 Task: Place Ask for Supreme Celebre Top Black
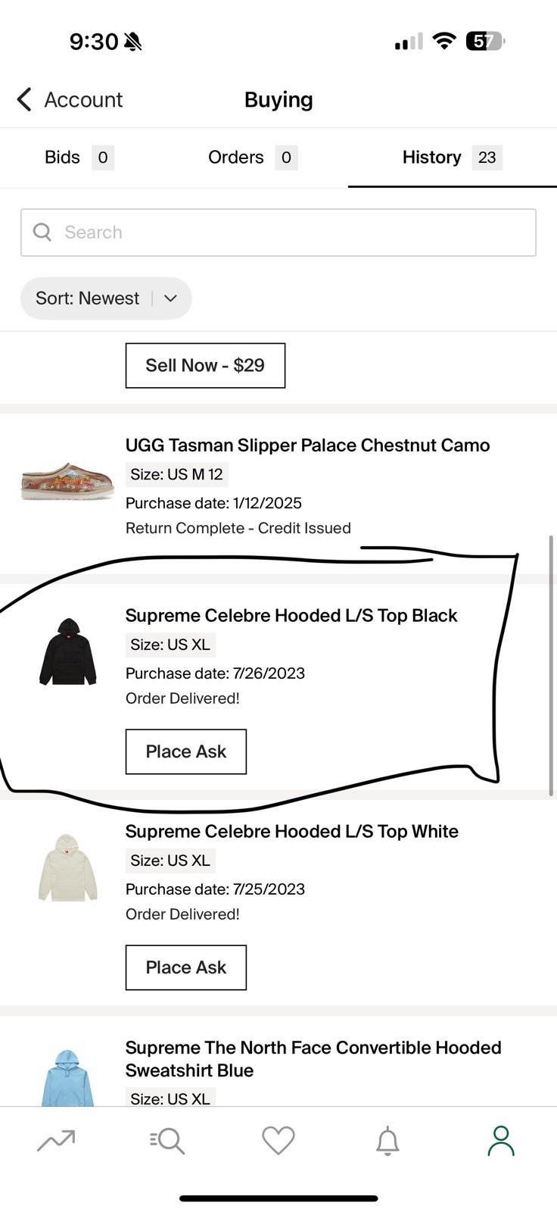[x=186, y=751]
